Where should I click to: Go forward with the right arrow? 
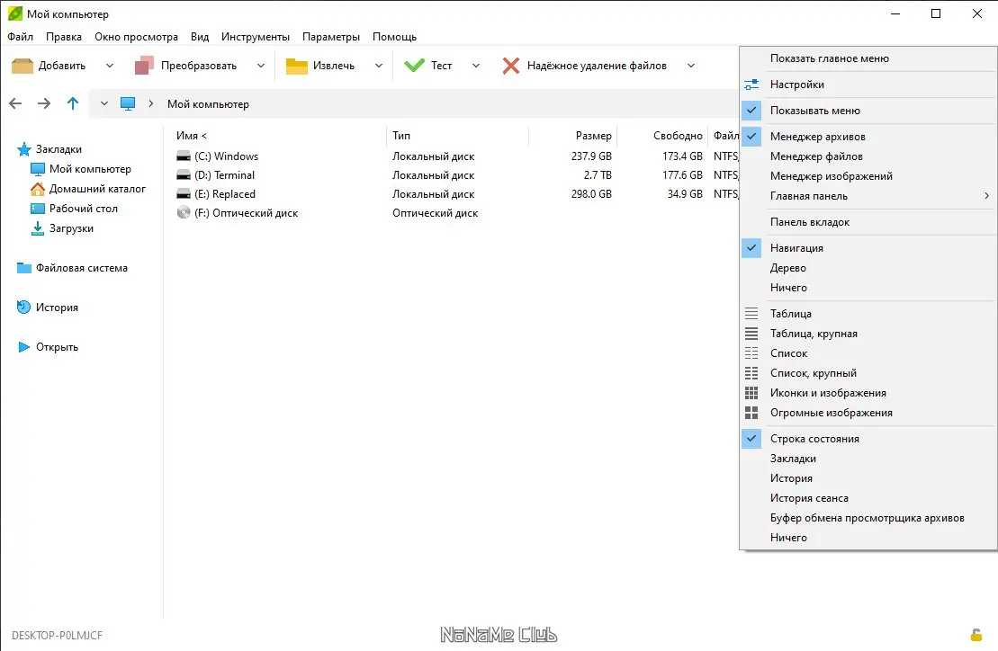[44, 103]
